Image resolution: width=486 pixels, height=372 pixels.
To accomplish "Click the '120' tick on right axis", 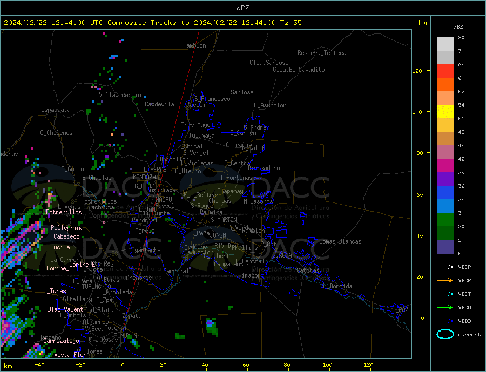I will pyautogui.click(x=417, y=71).
